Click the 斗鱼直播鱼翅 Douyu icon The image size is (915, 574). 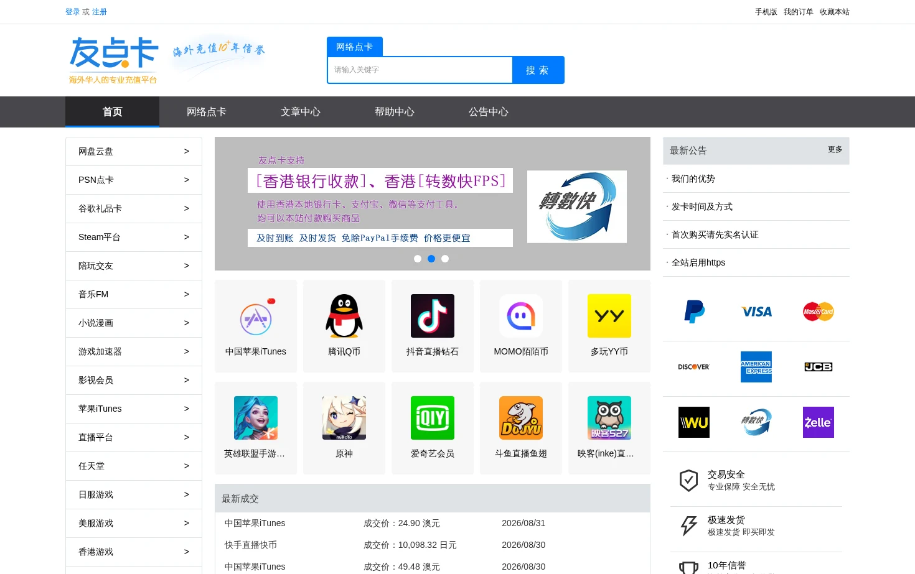(521, 418)
